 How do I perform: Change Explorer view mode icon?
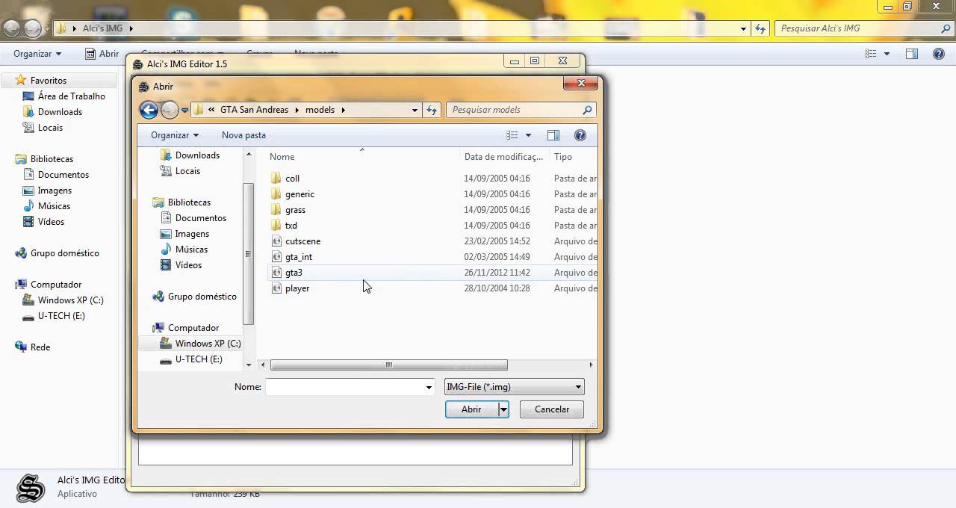870,54
